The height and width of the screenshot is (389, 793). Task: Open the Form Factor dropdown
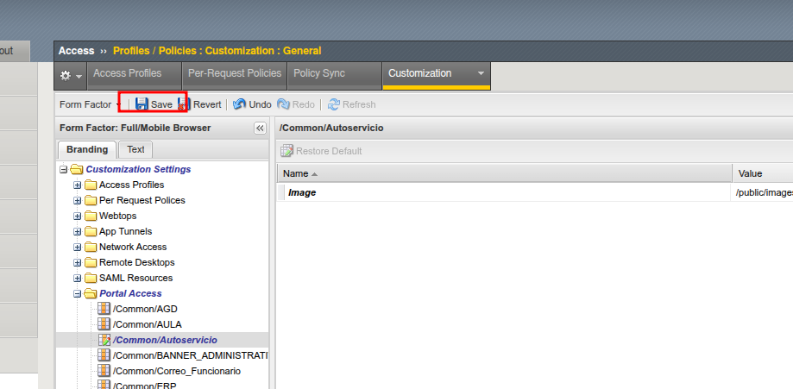90,104
